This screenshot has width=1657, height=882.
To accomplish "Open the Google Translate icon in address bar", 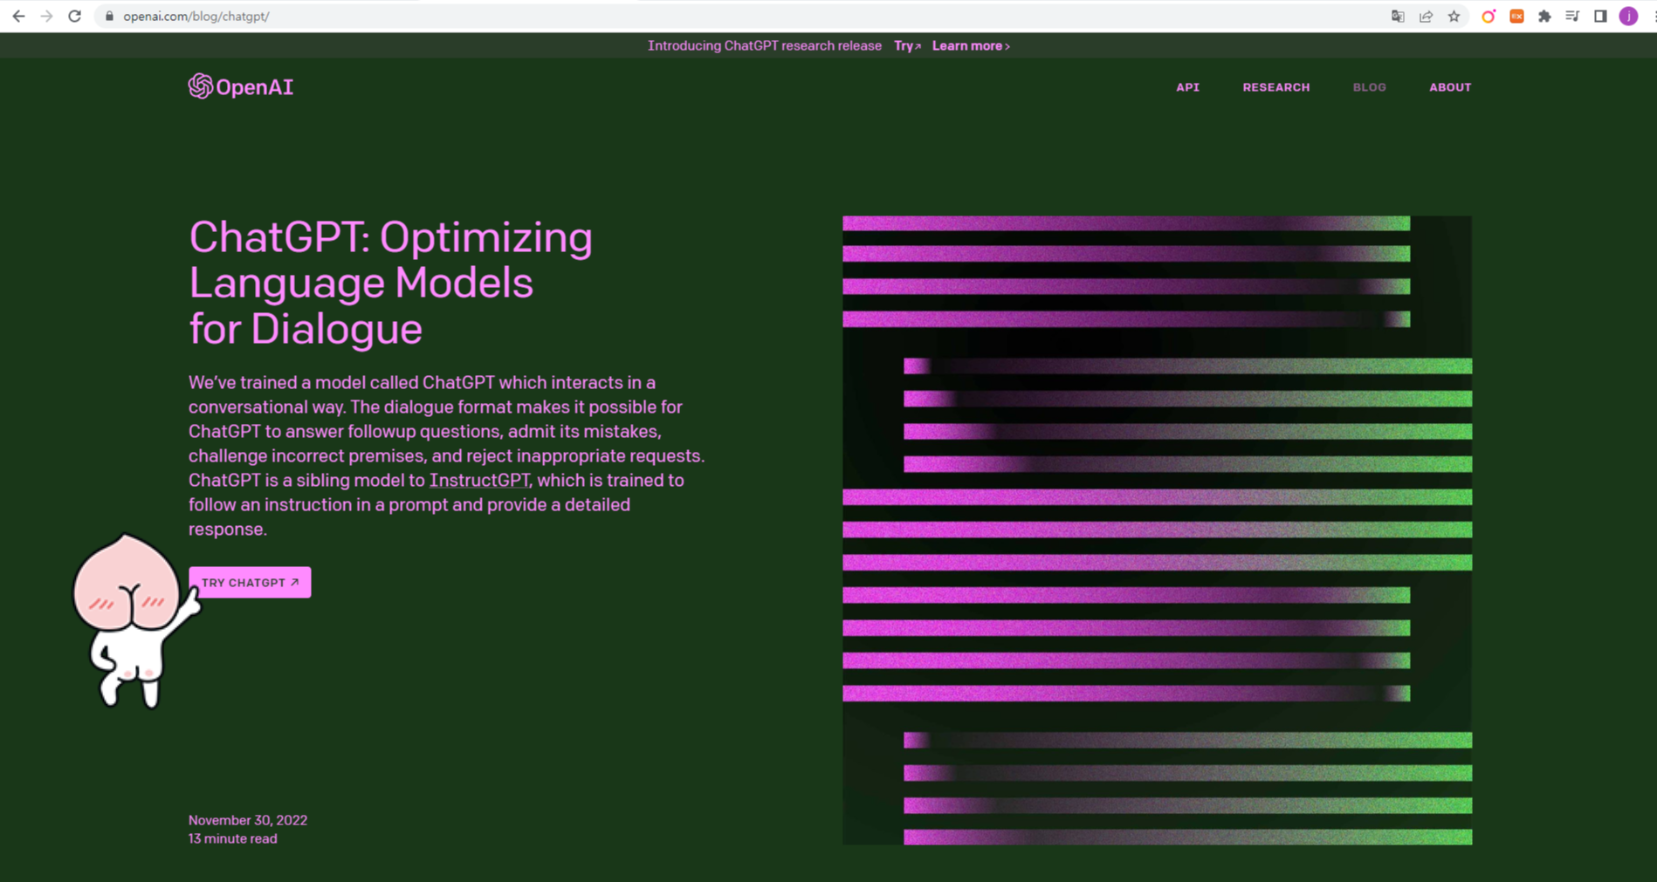I will point(1398,16).
